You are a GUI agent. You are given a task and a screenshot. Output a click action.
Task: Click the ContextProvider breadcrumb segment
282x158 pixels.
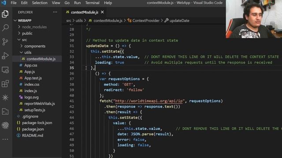[146, 21]
